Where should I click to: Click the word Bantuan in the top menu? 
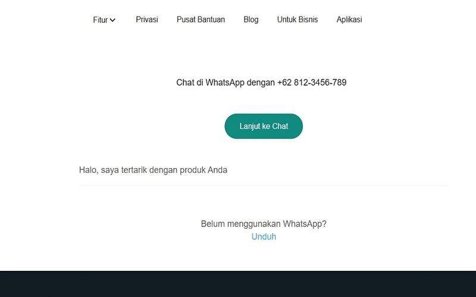[x=213, y=20]
